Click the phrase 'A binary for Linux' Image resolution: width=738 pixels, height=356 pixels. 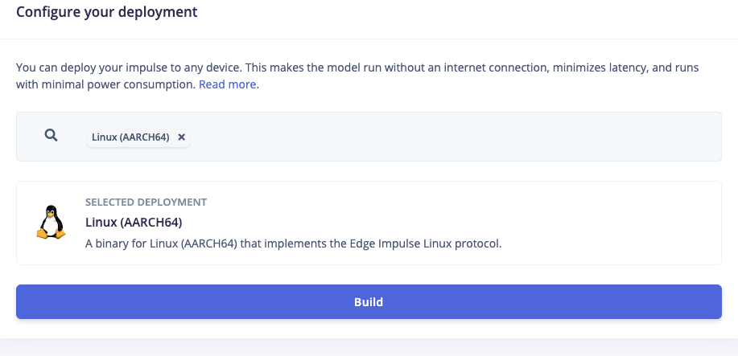click(131, 244)
